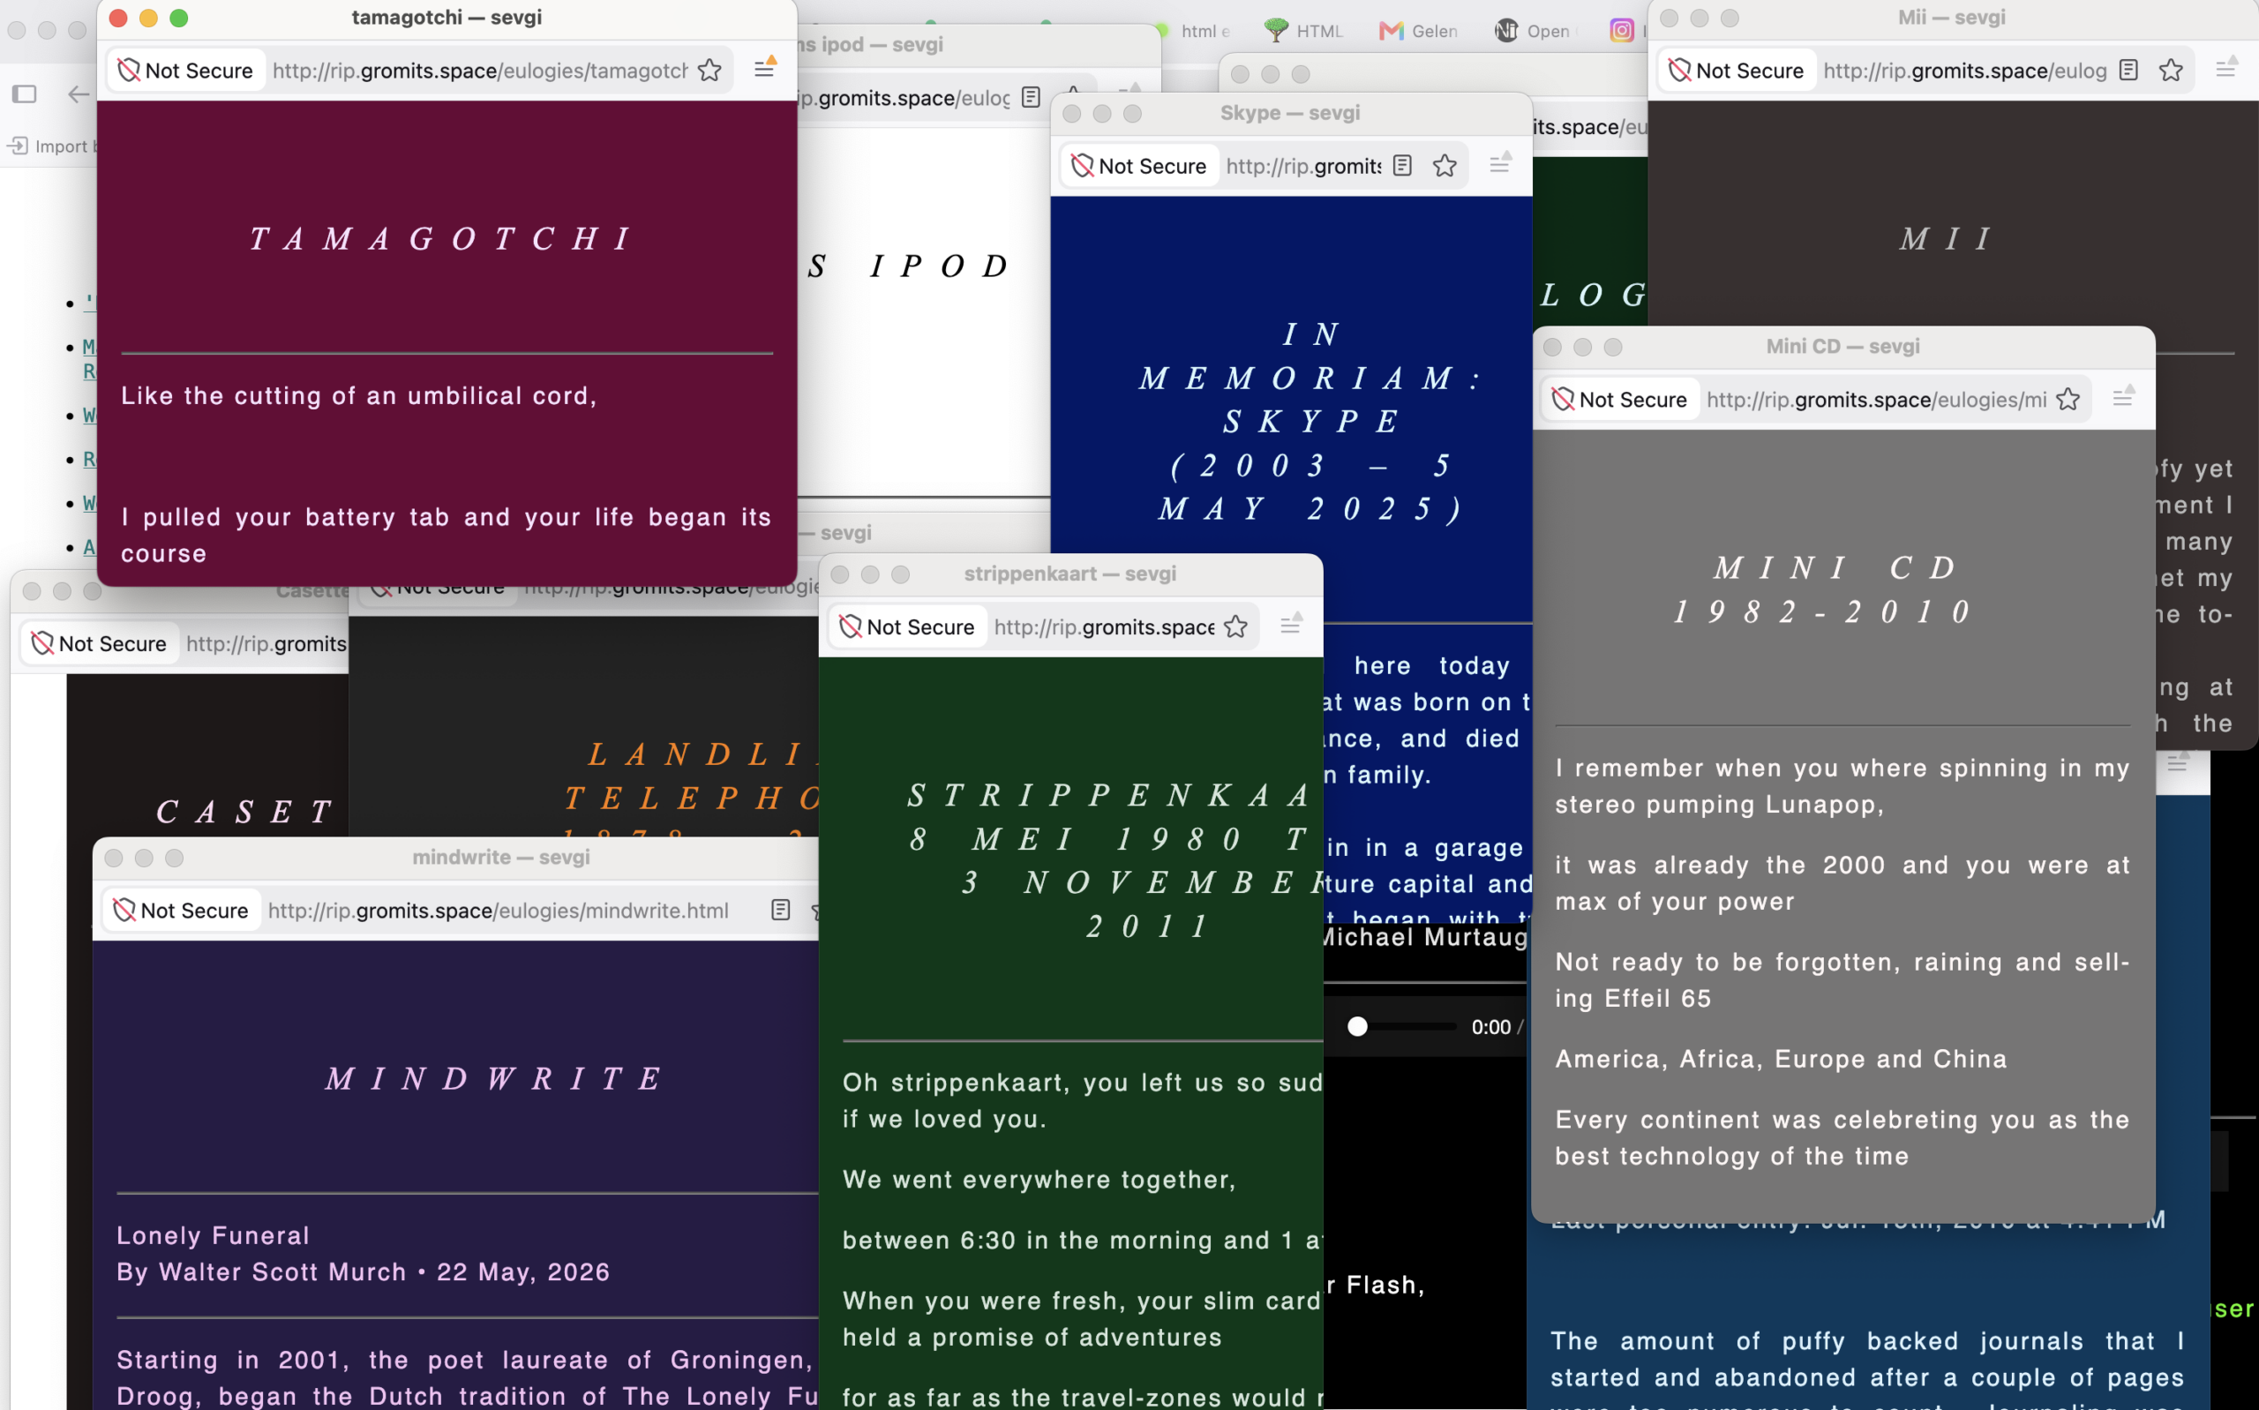
Task: Click the Not Secure badge in the Skype window
Action: point(1139,166)
